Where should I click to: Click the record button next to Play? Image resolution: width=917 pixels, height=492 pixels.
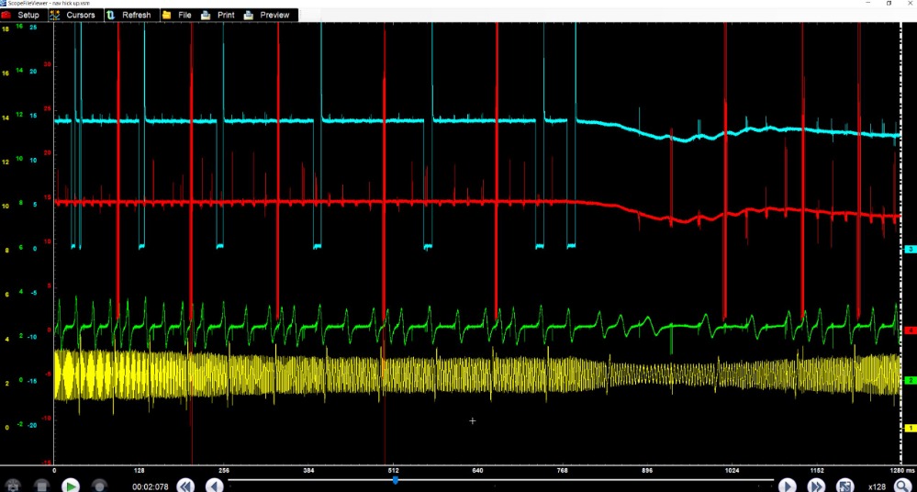100,486
